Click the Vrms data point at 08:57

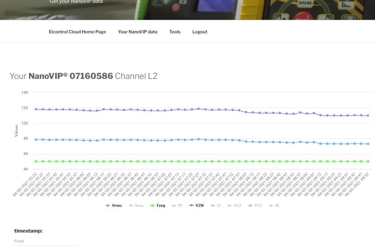point(300,142)
